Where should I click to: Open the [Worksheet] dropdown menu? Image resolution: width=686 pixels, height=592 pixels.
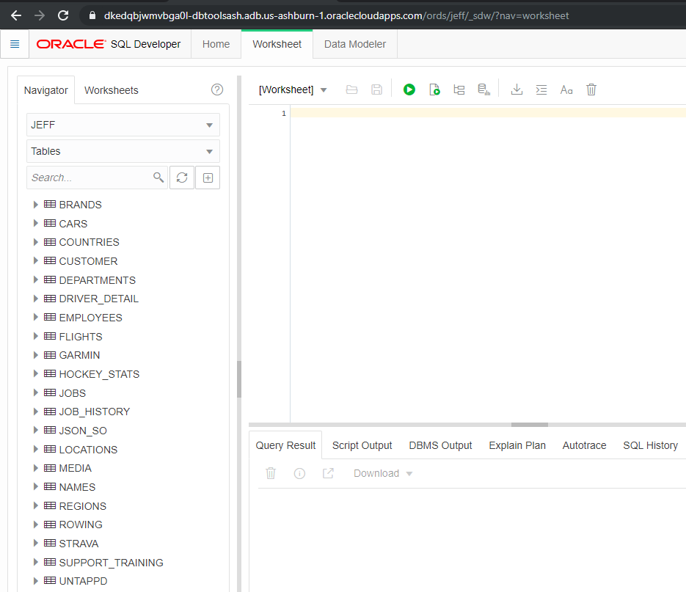(x=293, y=89)
